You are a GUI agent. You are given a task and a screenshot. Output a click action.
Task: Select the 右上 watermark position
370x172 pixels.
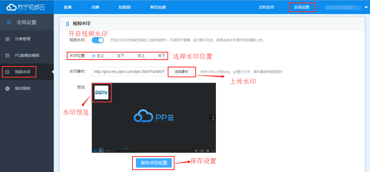[x=135, y=56]
